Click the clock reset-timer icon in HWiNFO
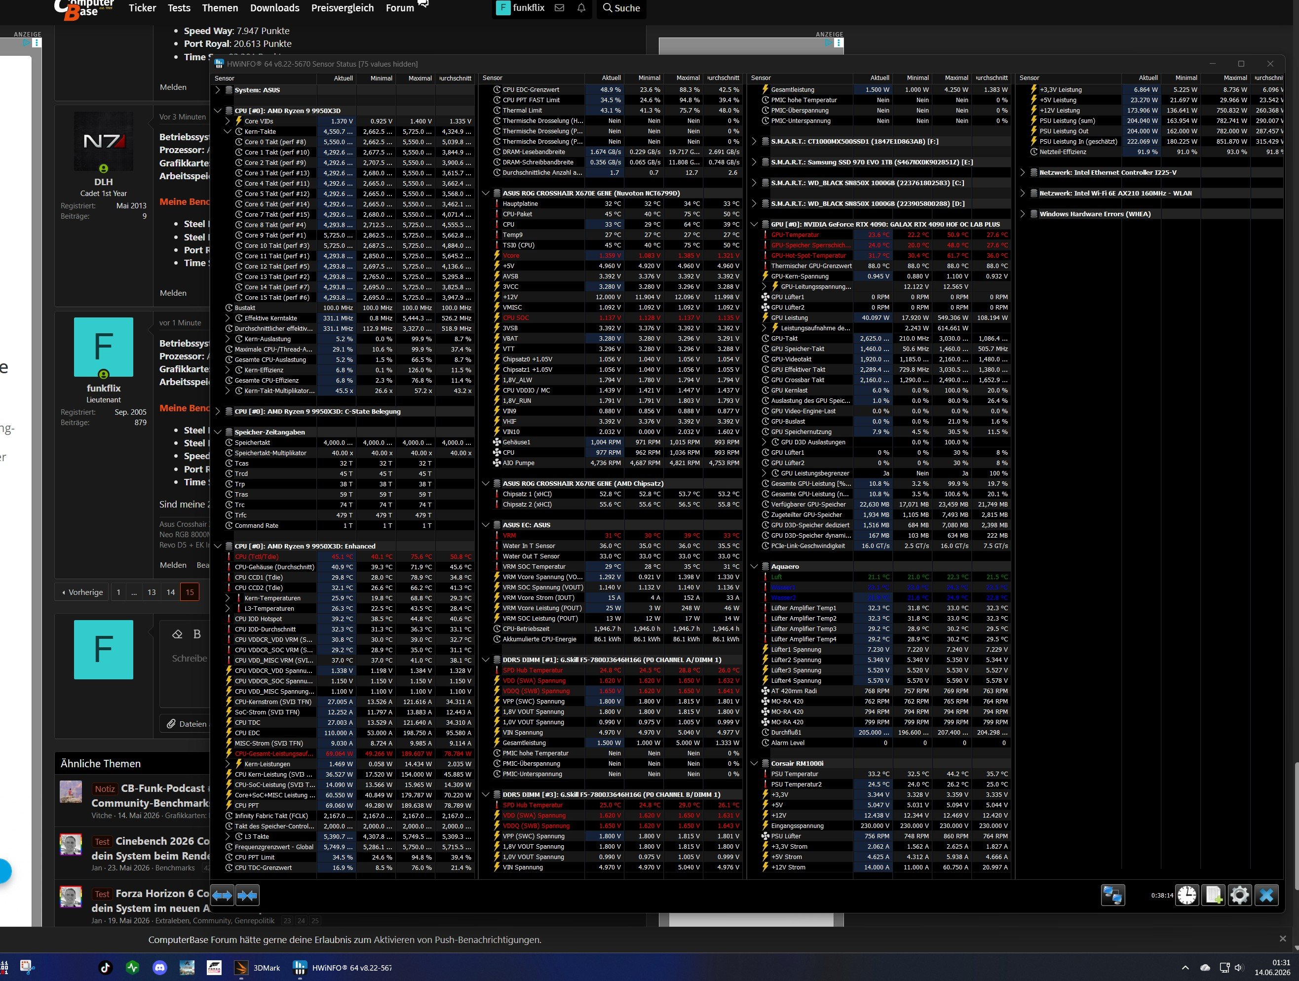The width and height of the screenshot is (1299, 981). (x=1187, y=895)
